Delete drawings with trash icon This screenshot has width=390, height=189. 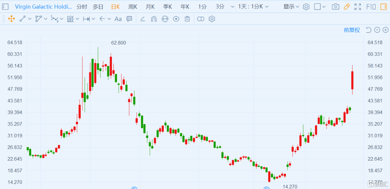pyautogui.click(x=187, y=19)
